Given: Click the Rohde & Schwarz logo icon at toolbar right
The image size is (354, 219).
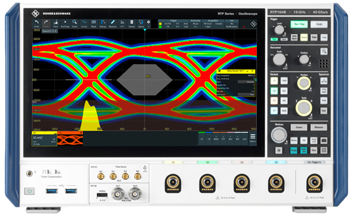Looking at the screenshot, I should [x=253, y=24].
